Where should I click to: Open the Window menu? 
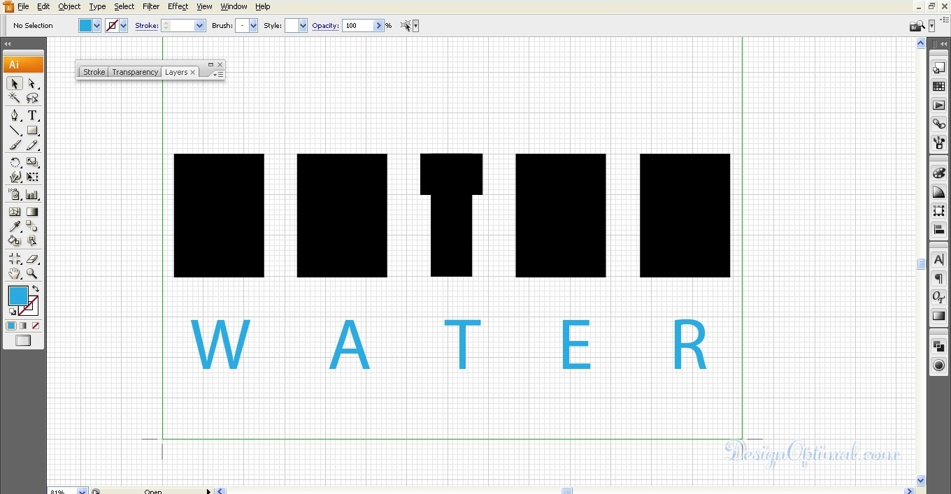coord(234,6)
